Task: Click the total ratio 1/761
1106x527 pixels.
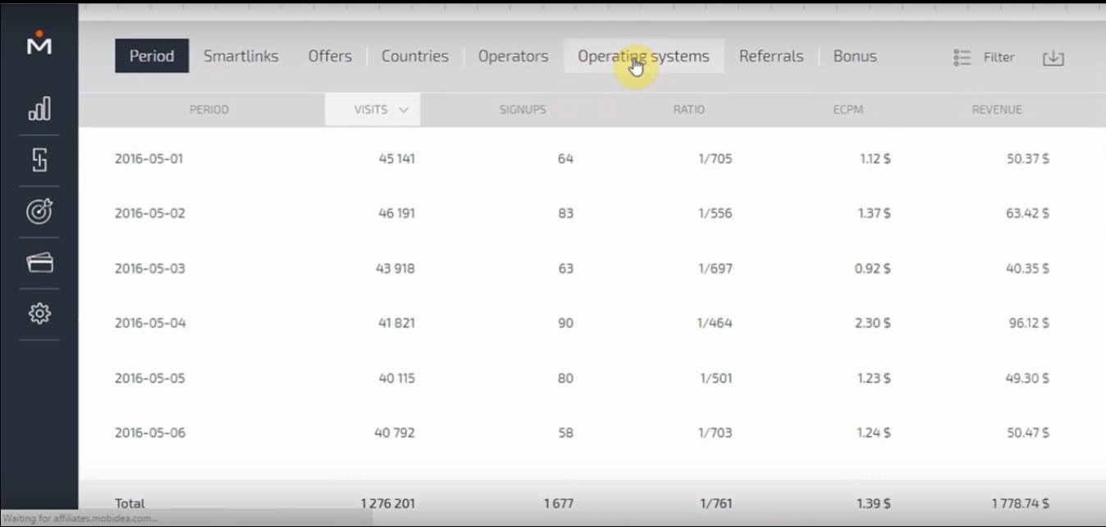Action: (x=716, y=503)
